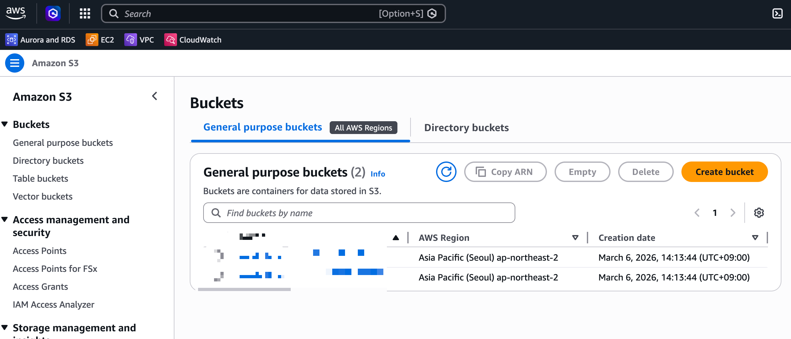Viewport: 791px width, 339px height.
Task: Go to next page of buckets
Action: click(733, 213)
